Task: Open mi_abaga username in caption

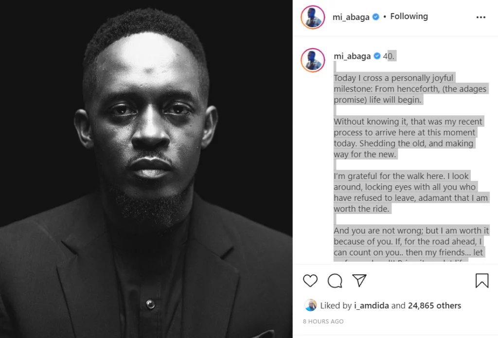Action: click(352, 56)
